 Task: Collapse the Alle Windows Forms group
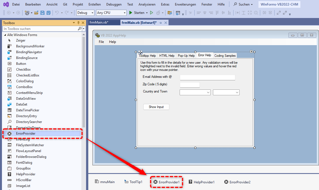coord(5,35)
